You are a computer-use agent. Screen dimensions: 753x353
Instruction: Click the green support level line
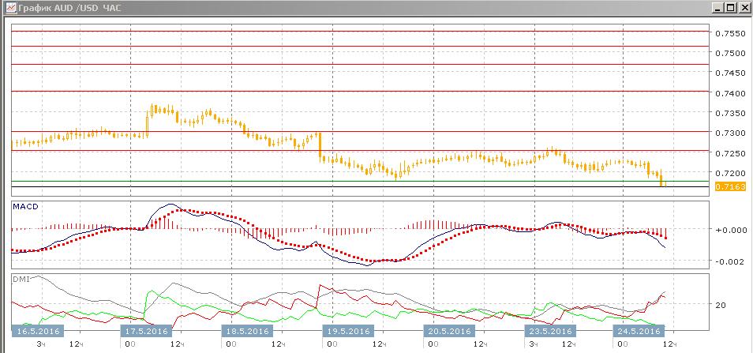click(x=360, y=181)
